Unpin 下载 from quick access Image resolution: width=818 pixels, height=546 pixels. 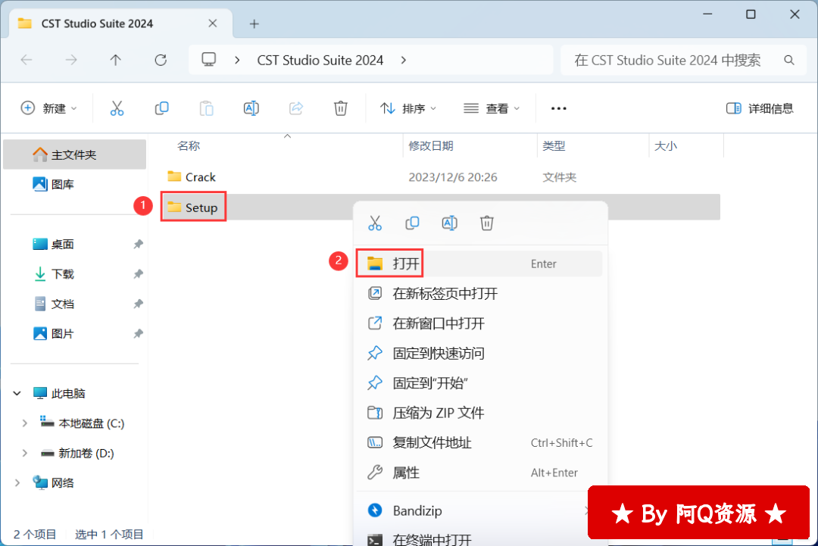click(138, 274)
